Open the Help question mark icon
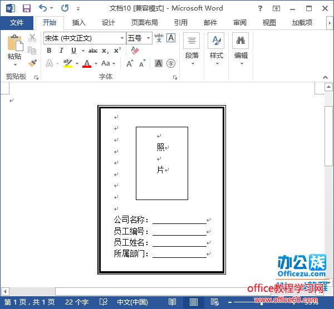The height and width of the screenshot is (309, 334). click(x=260, y=8)
